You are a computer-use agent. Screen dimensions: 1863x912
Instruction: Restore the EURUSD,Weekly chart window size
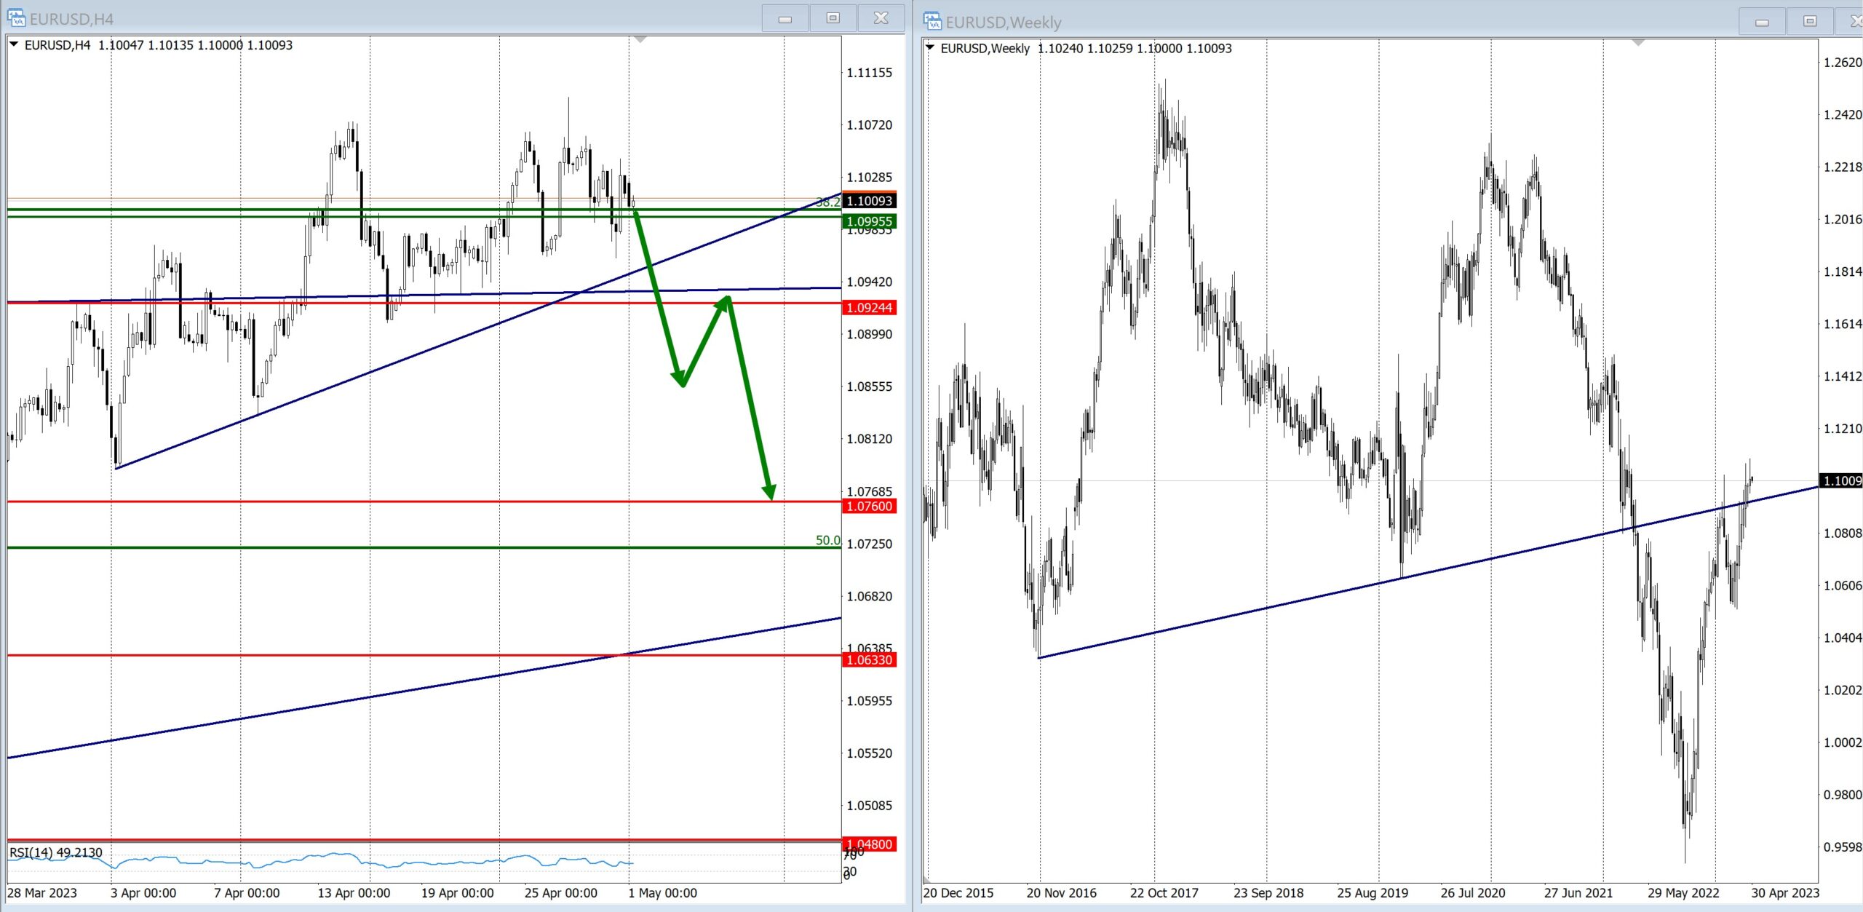tap(1810, 22)
